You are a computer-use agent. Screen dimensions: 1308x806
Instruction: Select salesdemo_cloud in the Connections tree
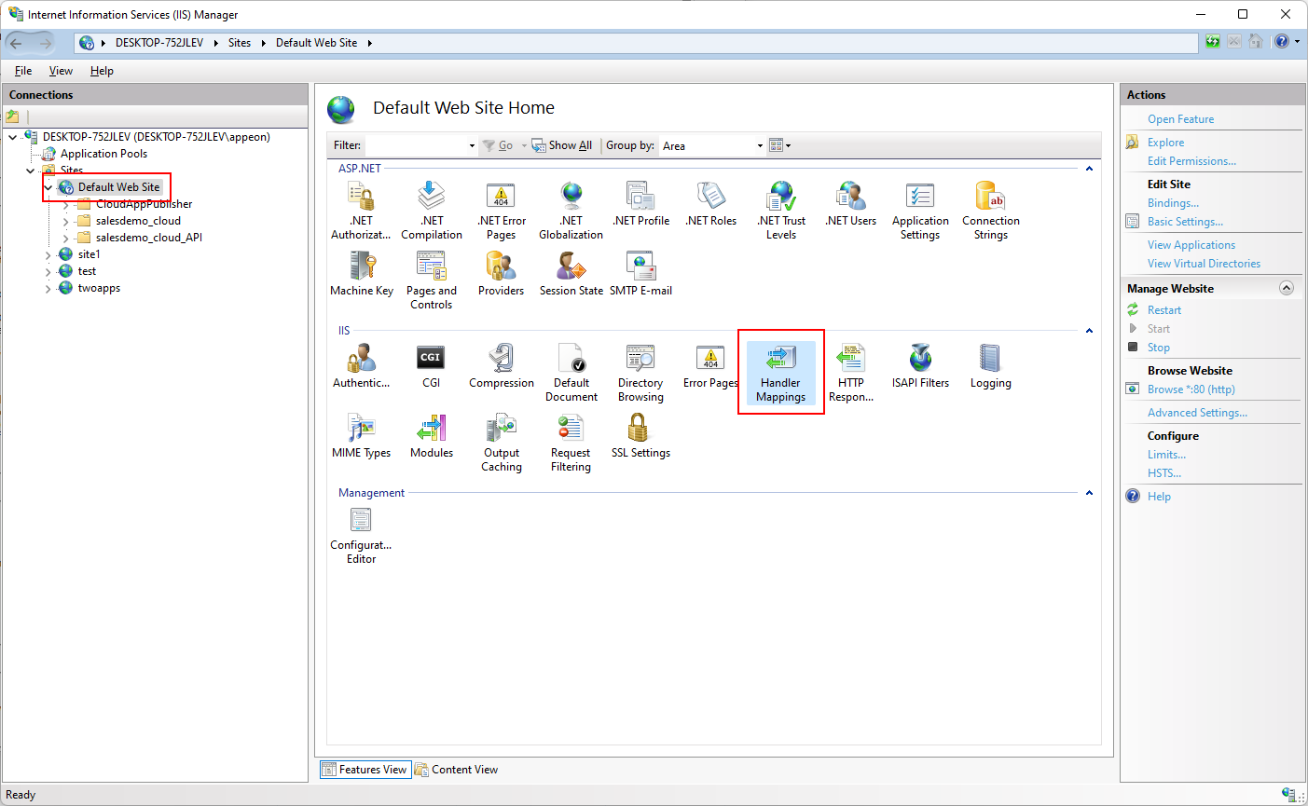(x=138, y=221)
